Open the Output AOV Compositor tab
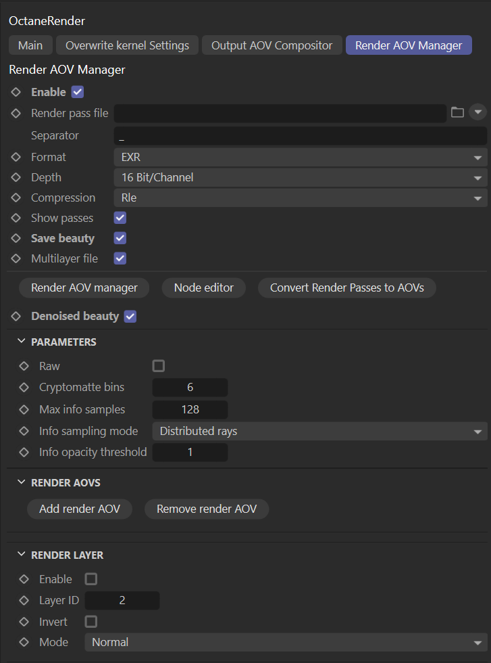The image size is (491, 663). tap(272, 45)
